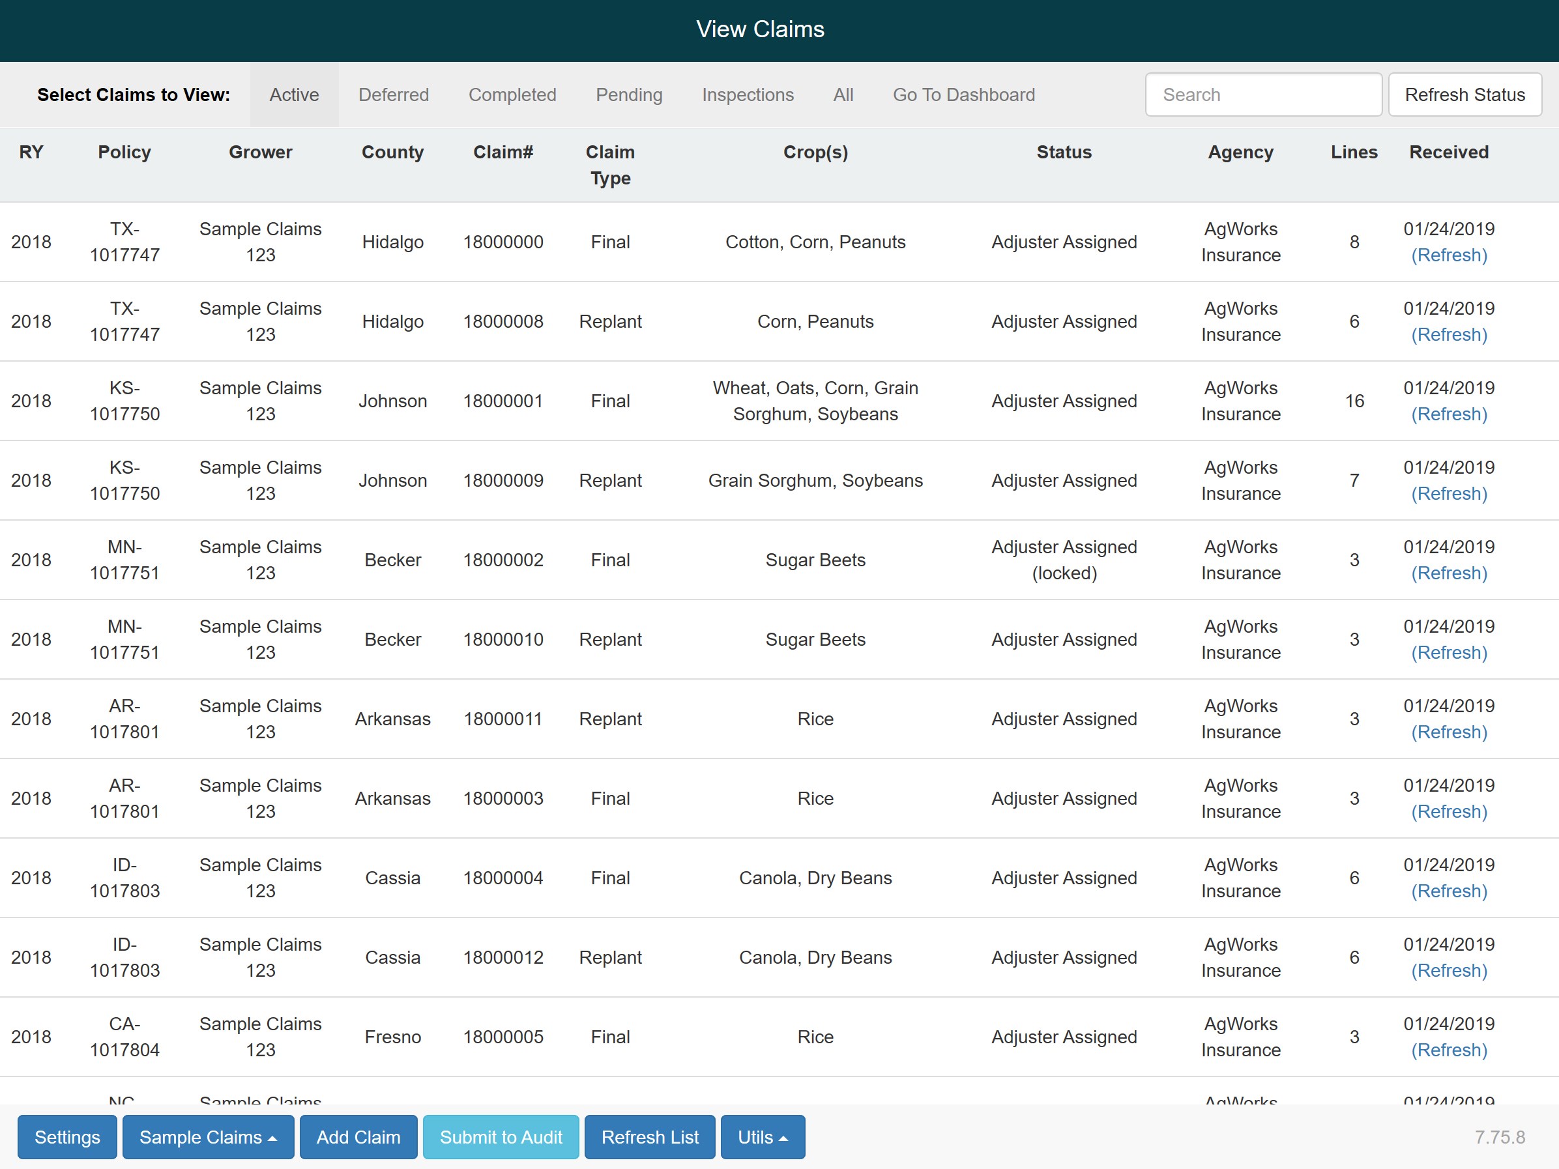The width and height of the screenshot is (1559, 1169).
Task: Expand the Utils dropdown menu
Action: click(762, 1136)
